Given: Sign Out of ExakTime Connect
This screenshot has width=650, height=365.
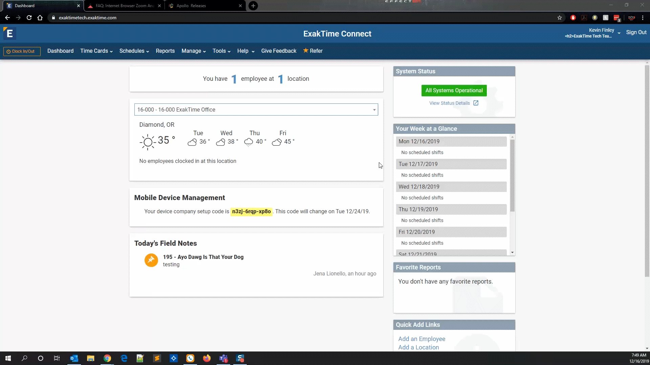Looking at the screenshot, I should point(636,32).
